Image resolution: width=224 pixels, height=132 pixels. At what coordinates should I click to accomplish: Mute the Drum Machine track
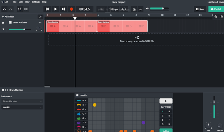pyautogui.click(x=3, y=23)
